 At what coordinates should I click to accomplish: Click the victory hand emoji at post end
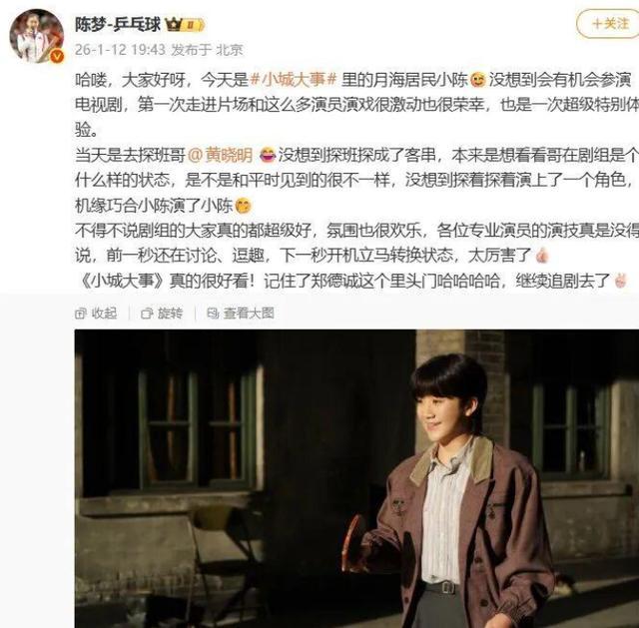pyautogui.click(x=620, y=281)
